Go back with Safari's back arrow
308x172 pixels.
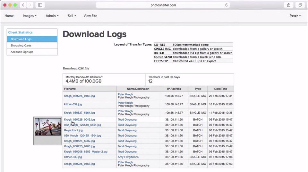point(23,5)
